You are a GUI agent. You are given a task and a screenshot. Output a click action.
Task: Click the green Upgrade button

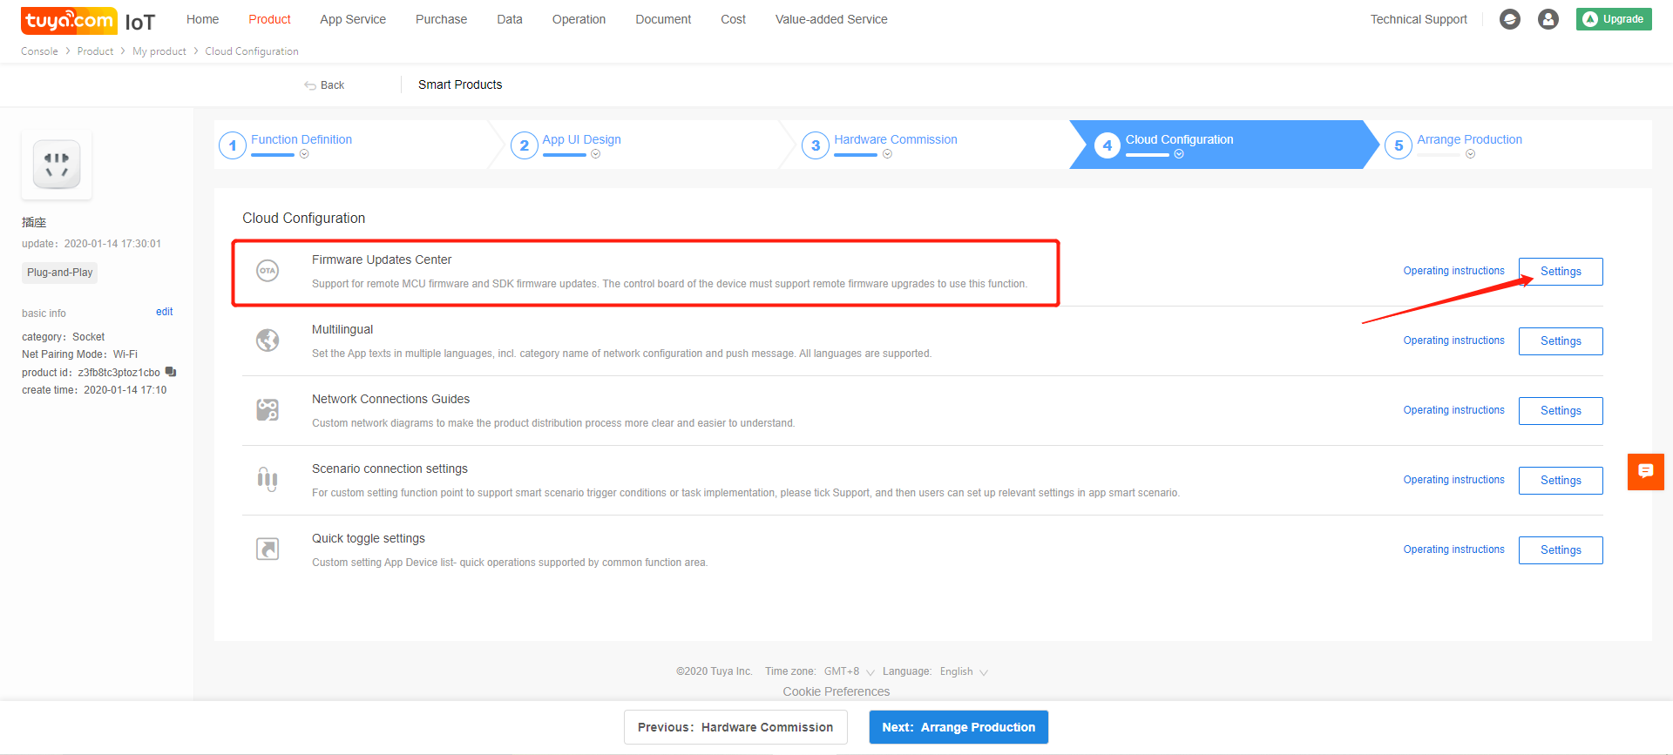point(1613,19)
